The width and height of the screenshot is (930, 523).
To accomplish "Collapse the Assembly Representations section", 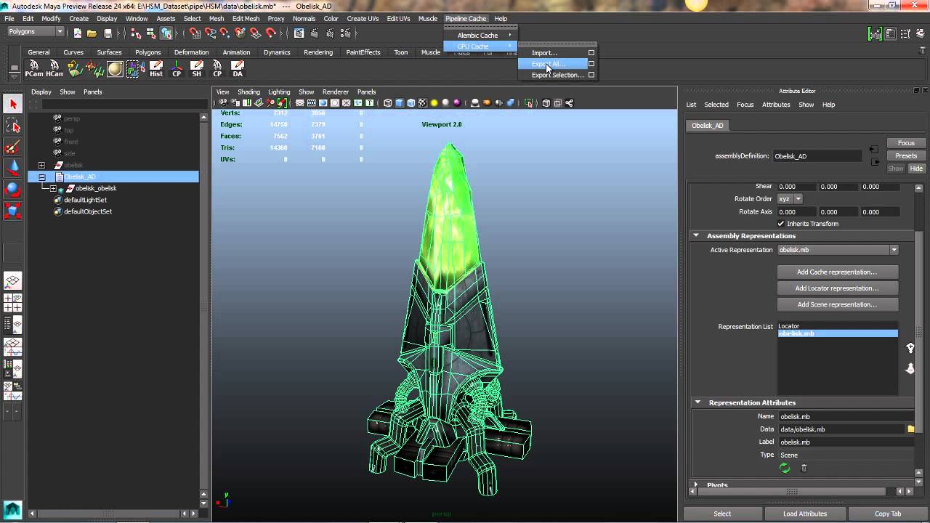I will click(x=696, y=235).
